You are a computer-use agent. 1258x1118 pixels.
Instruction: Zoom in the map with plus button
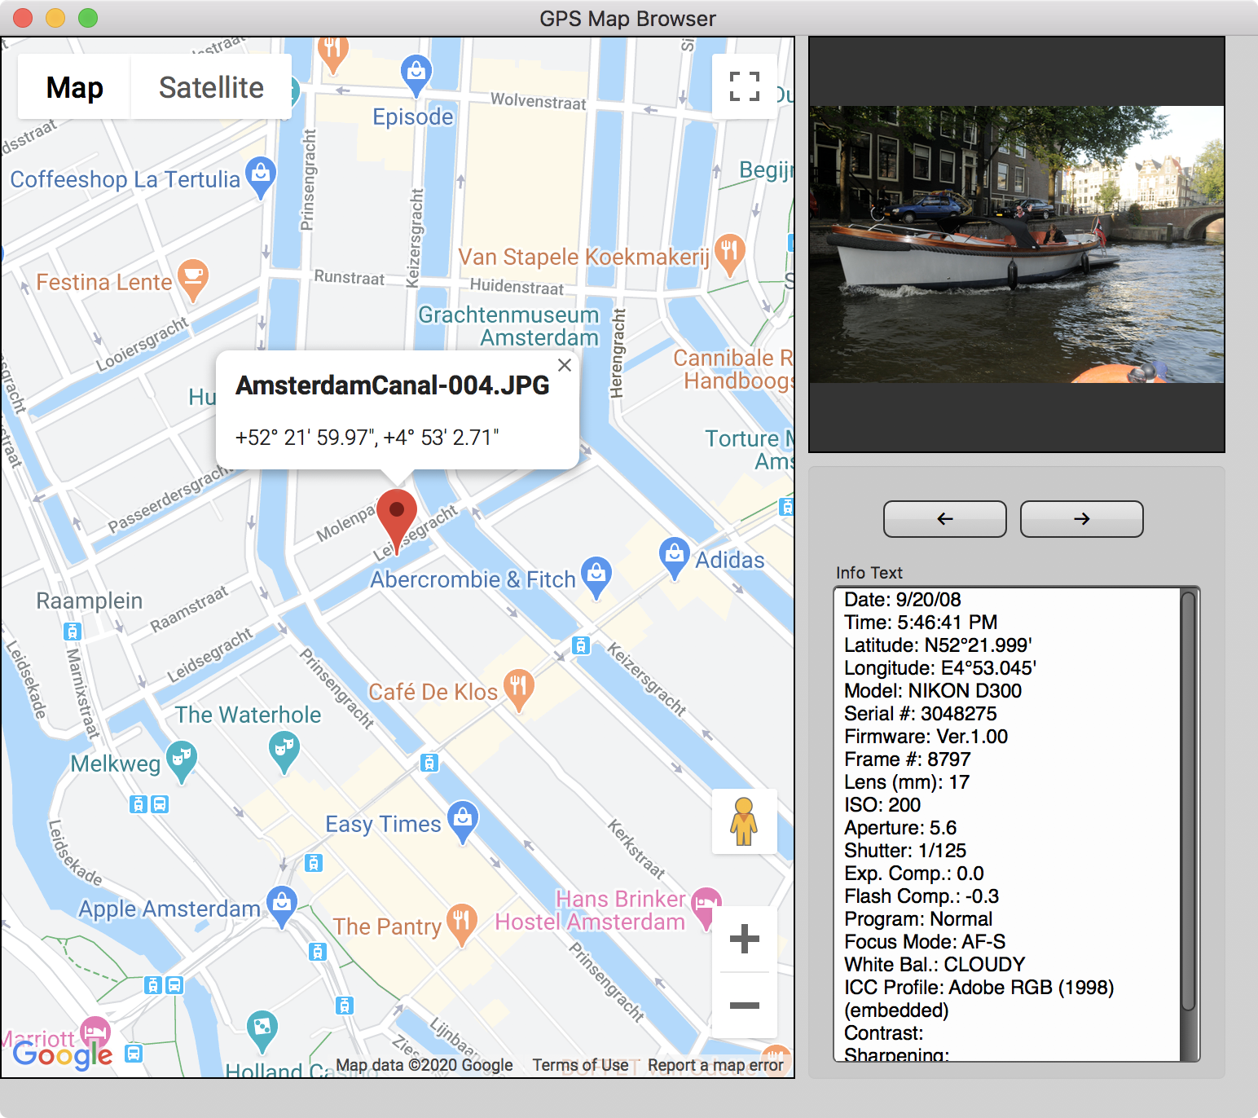coord(744,939)
